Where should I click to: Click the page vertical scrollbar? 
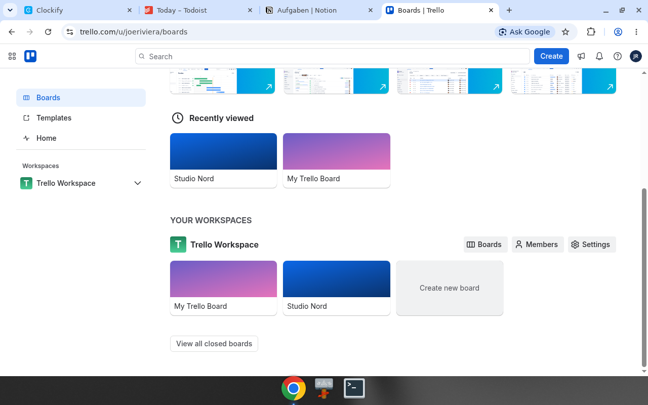coord(644,277)
